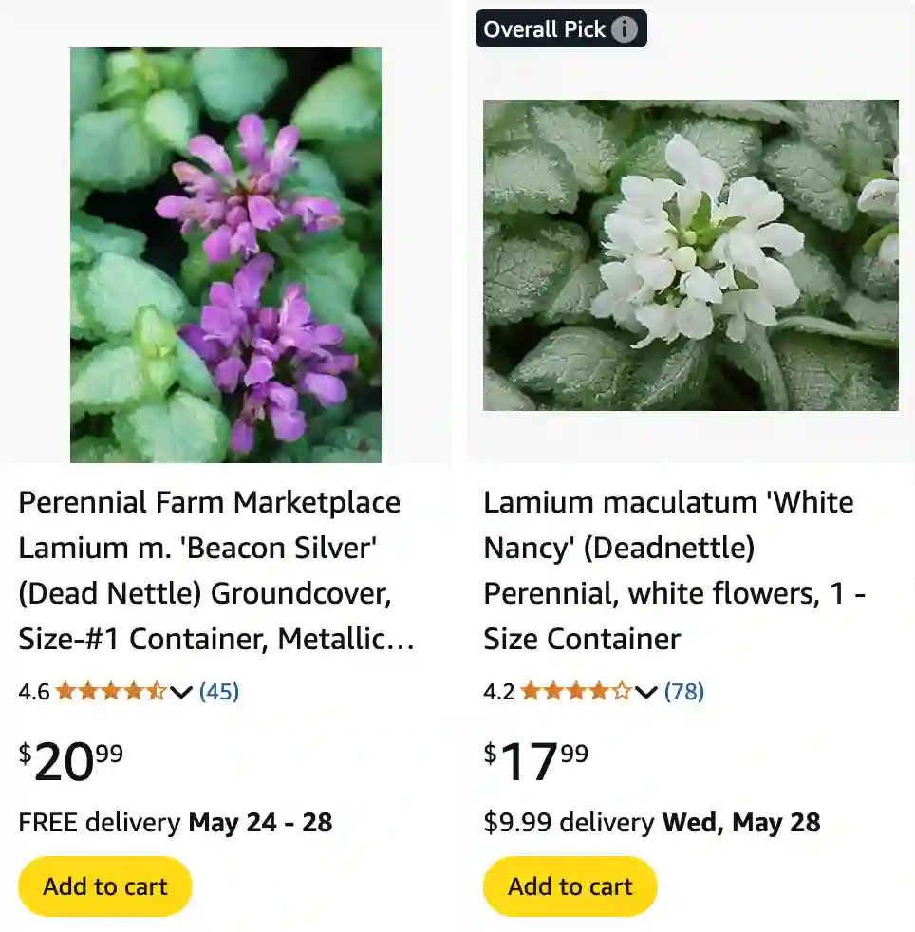915x932 pixels.
Task: Click the second star of White Nancy rating
Action: (x=551, y=692)
